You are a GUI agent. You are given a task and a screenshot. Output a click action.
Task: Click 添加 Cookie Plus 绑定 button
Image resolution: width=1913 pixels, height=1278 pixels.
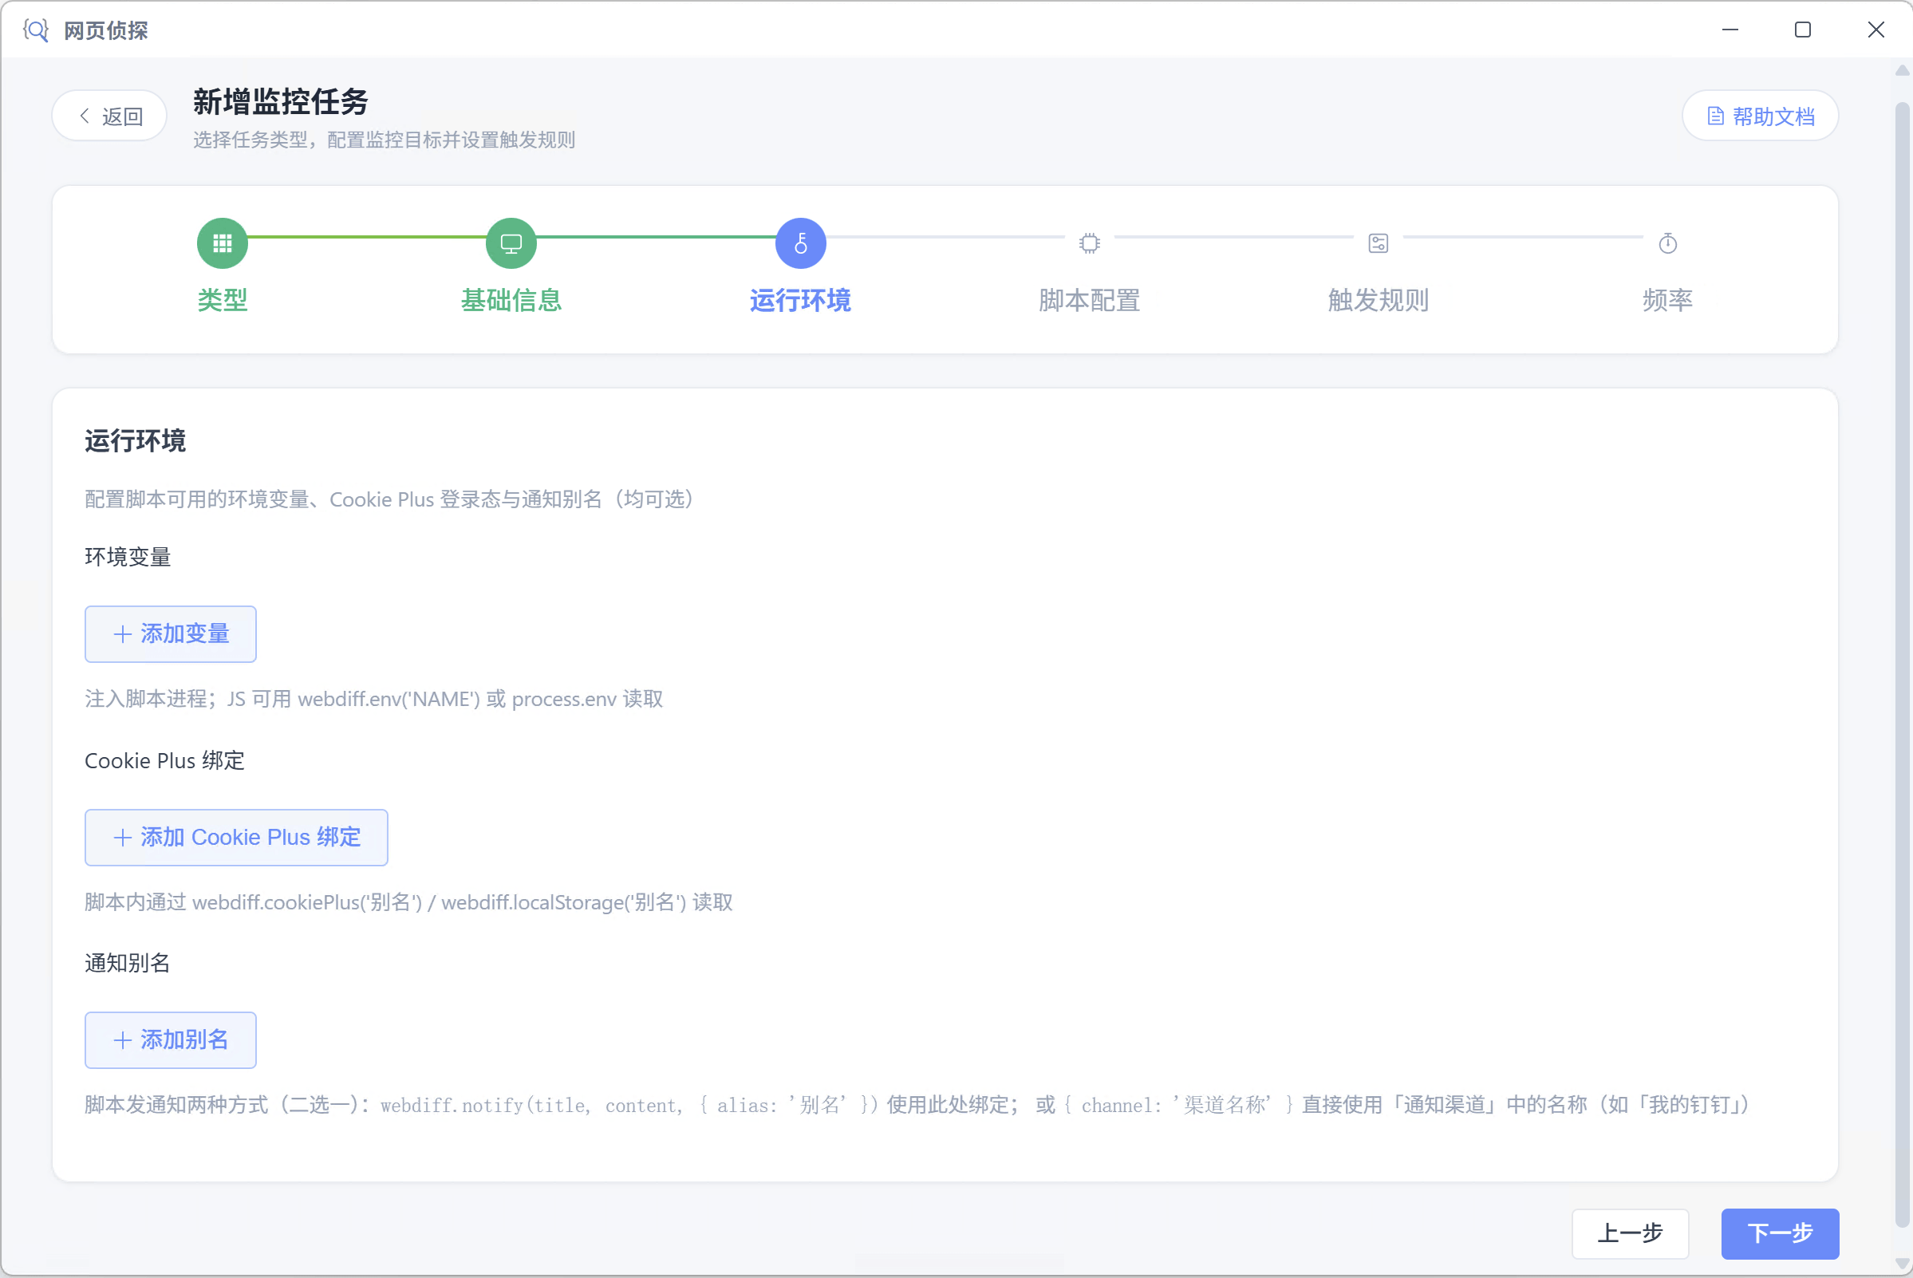(x=236, y=837)
